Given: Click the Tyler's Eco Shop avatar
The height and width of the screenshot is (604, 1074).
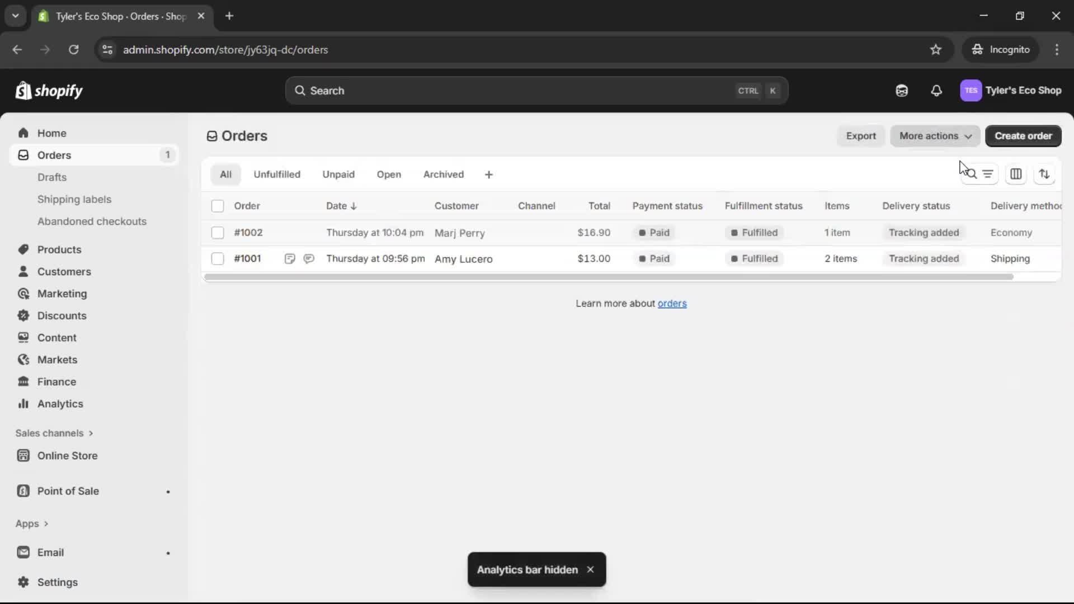Looking at the screenshot, I should [971, 91].
